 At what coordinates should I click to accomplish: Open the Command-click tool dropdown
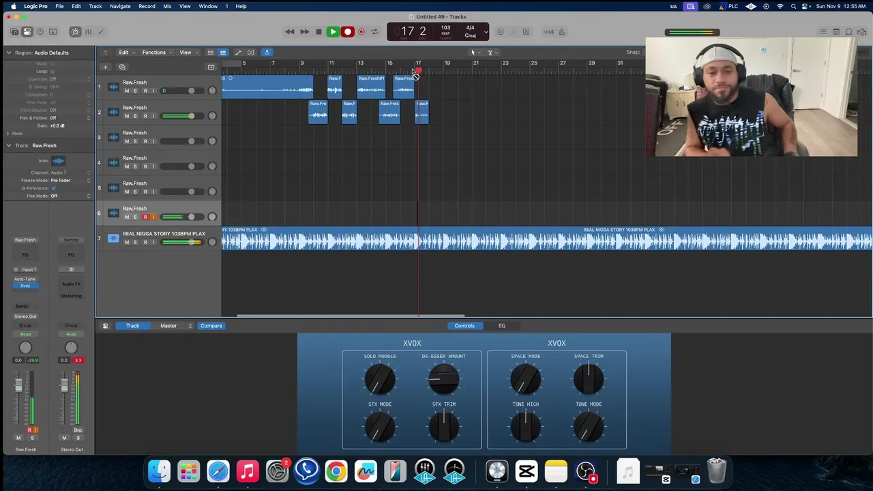[491, 53]
